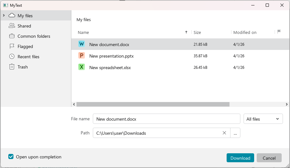Image resolution: width=290 pixels, height=168 pixels.
Task: Select the Word icon of New document.docx
Action: point(82,44)
